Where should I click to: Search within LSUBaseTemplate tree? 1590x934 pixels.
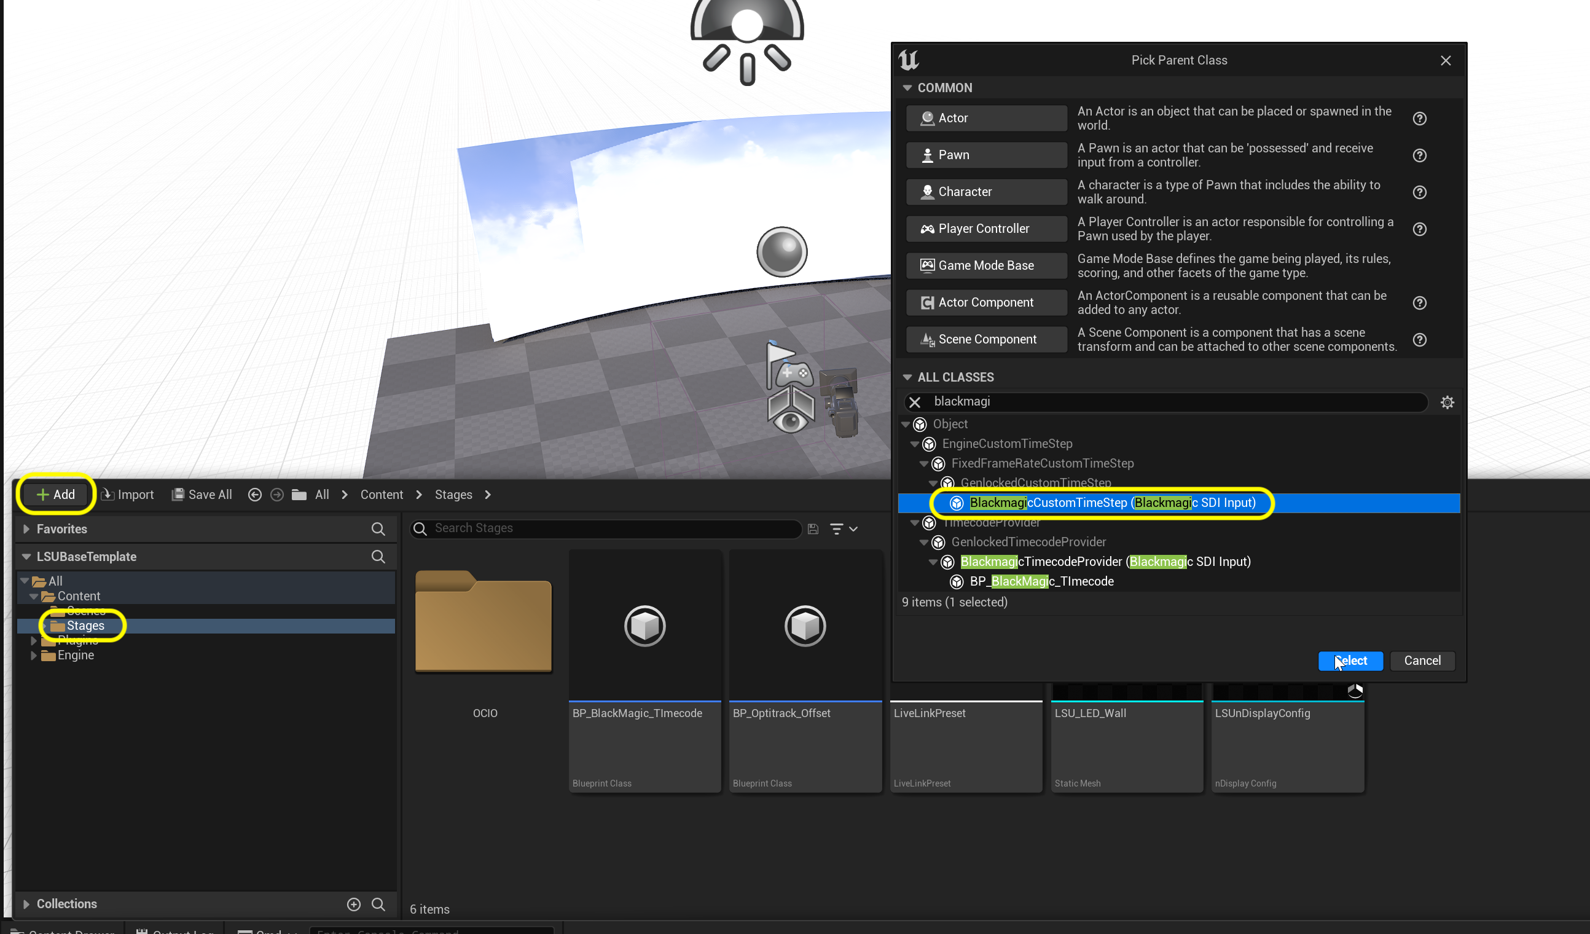click(378, 557)
